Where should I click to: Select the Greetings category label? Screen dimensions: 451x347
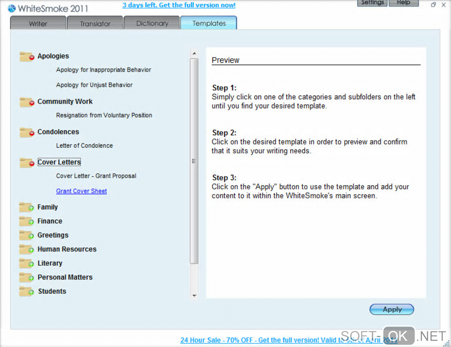(53, 235)
